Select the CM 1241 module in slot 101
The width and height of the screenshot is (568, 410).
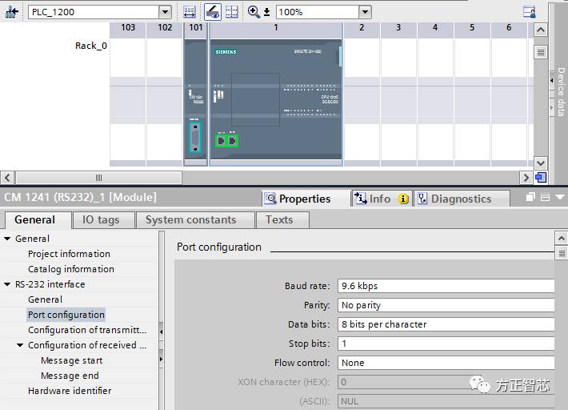click(195, 104)
